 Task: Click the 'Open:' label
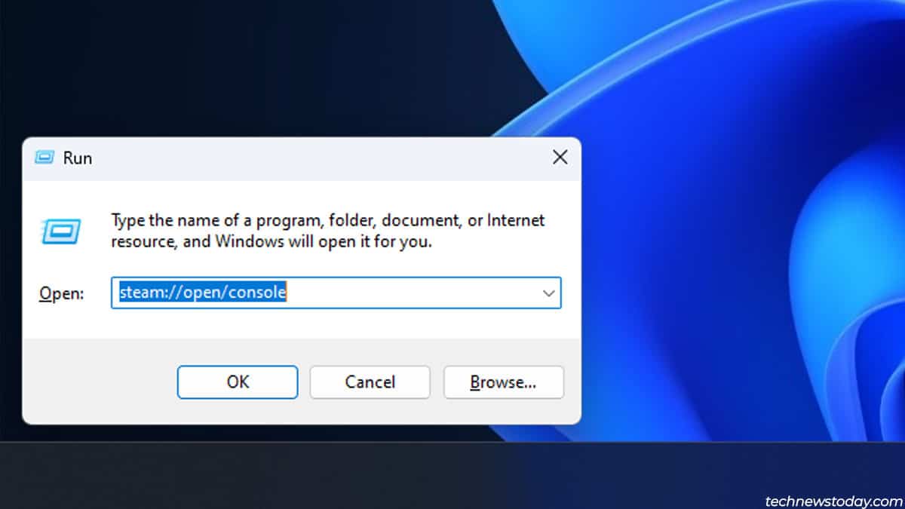click(61, 293)
